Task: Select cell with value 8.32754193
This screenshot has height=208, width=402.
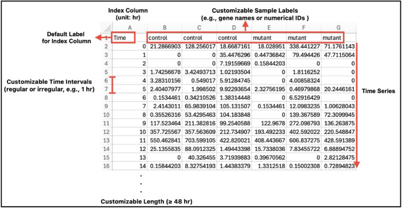Action: coord(199,166)
